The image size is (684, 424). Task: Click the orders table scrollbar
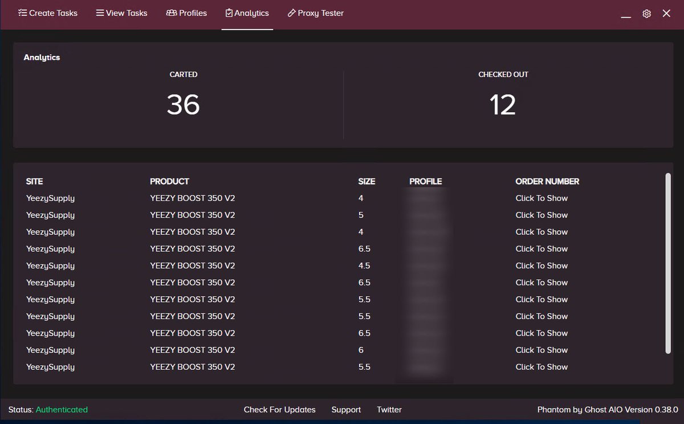tap(668, 263)
